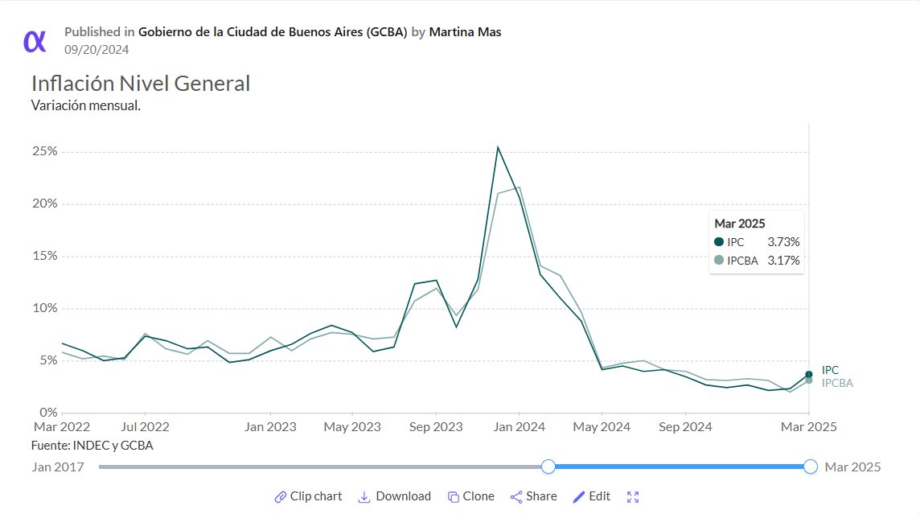Select the Download icon
Viewport: 920px width, 514px height.
tap(366, 496)
